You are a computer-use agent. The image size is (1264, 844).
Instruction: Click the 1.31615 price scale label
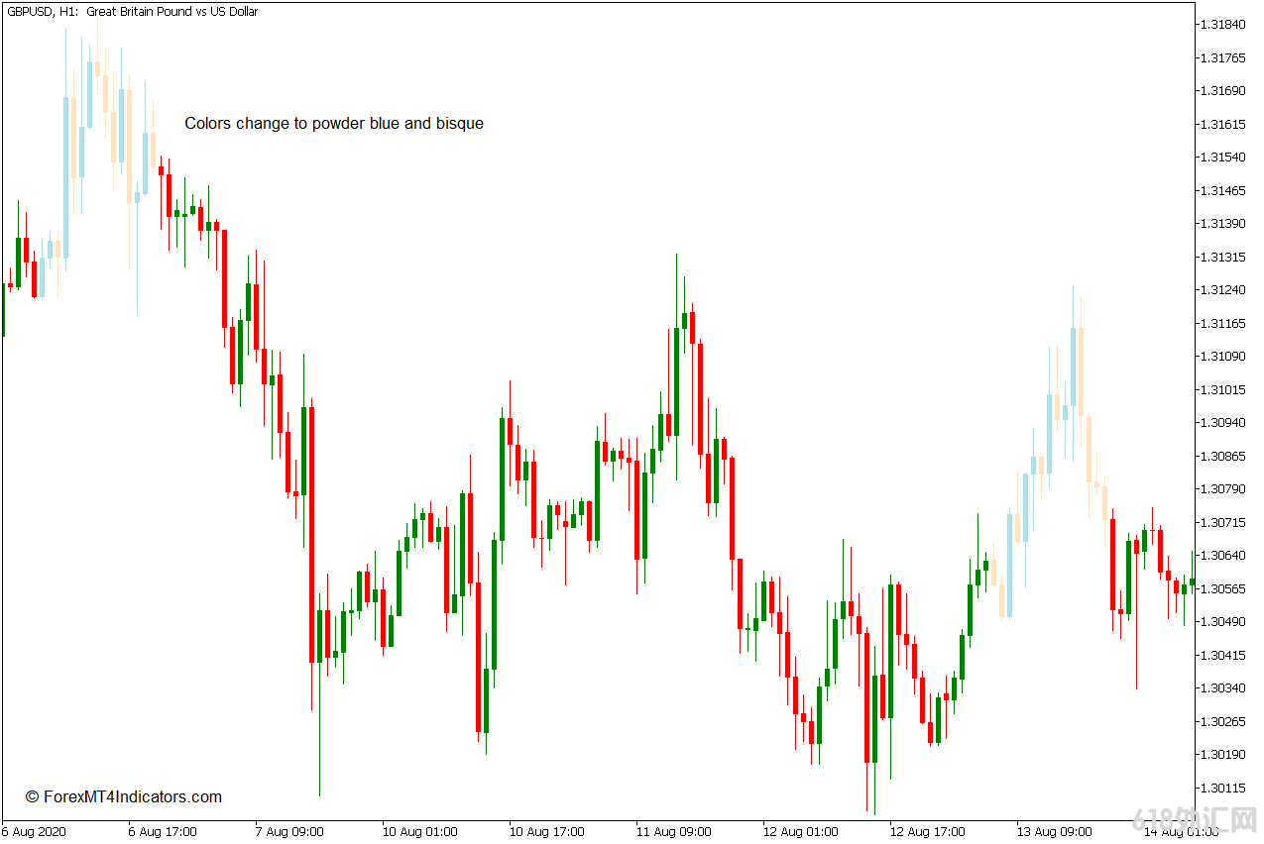pos(1221,125)
